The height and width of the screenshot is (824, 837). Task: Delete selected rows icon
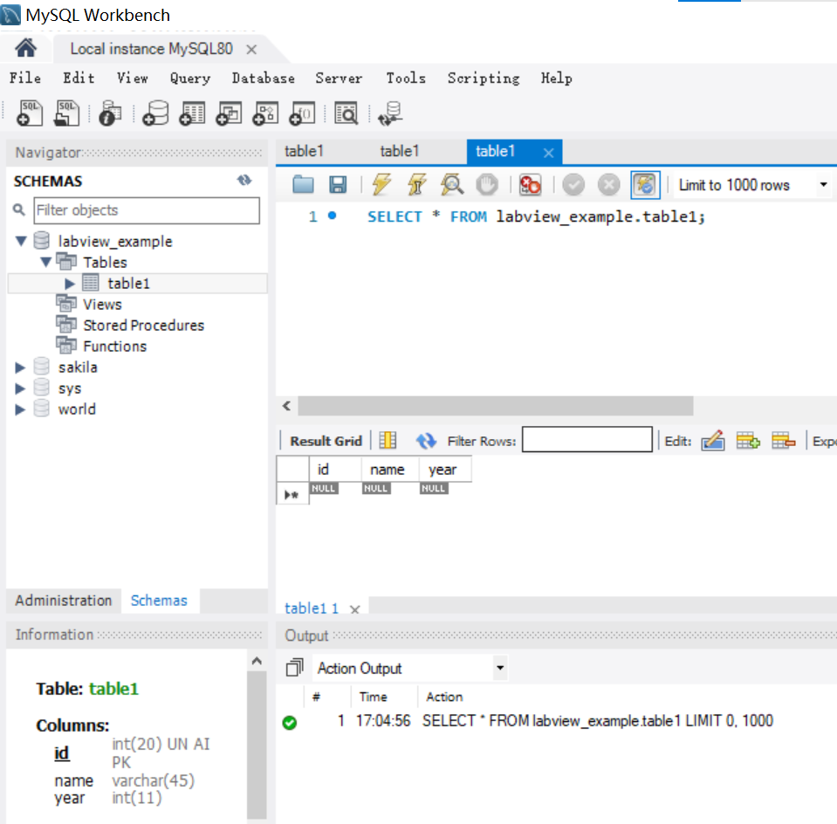(783, 441)
